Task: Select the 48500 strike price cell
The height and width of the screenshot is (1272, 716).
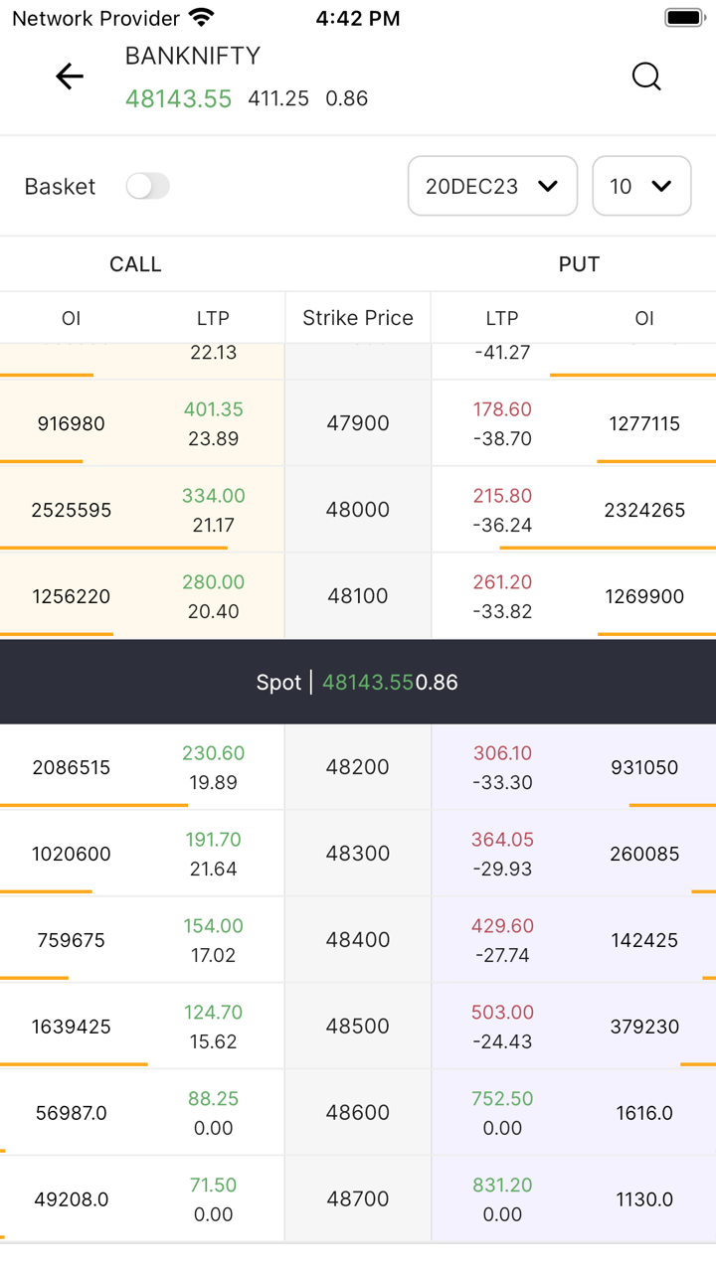Action: pyautogui.click(x=358, y=1027)
